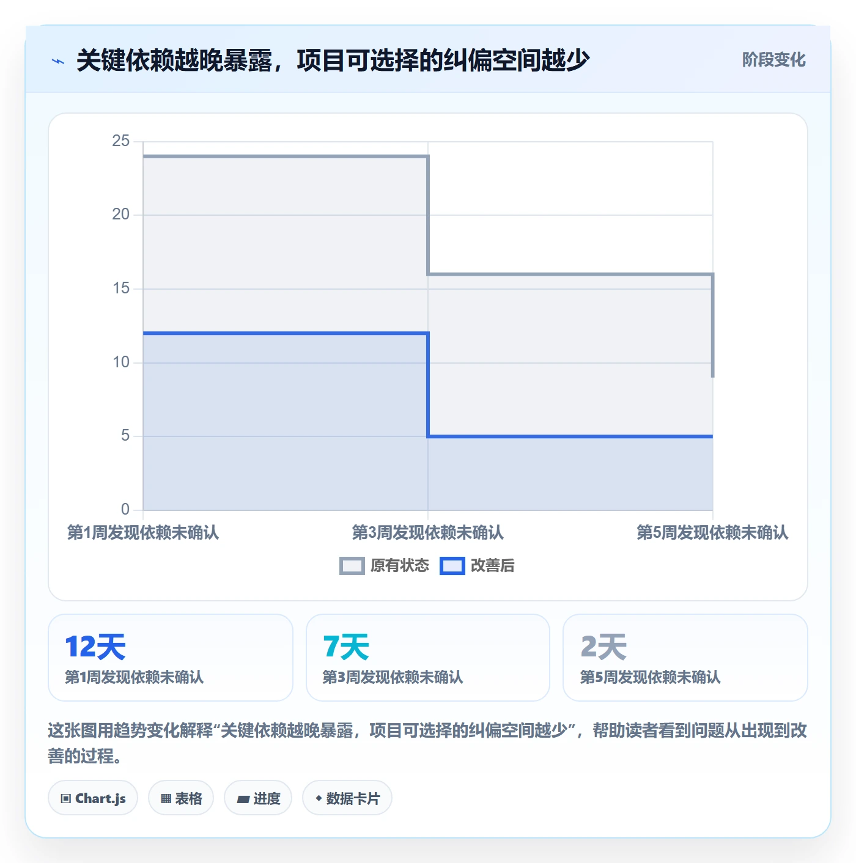Click the 表格 tag pill
Image resolution: width=856 pixels, height=863 pixels.
pos(181,798)
